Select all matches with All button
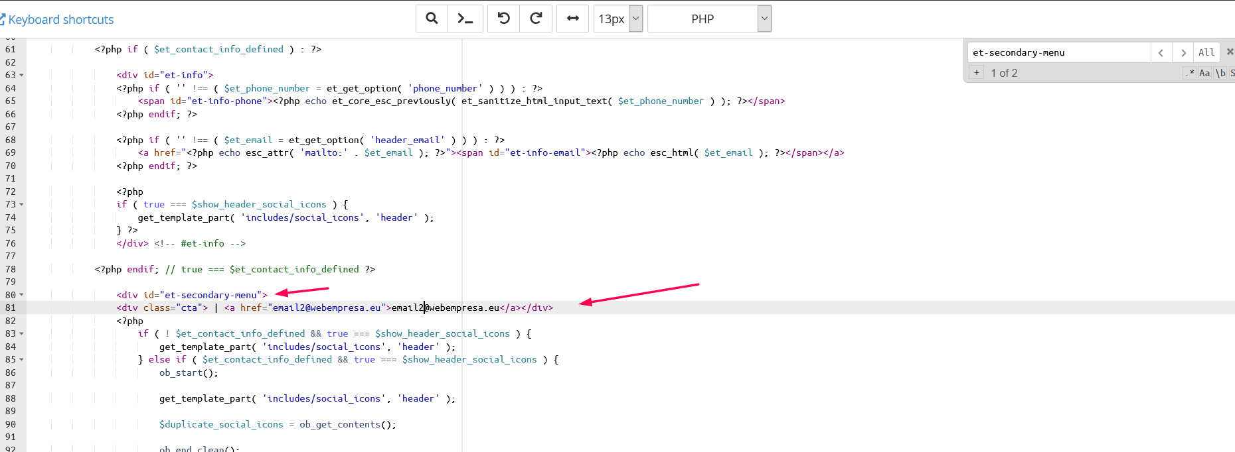The image size is (1235, 452). pos(1206,52)
